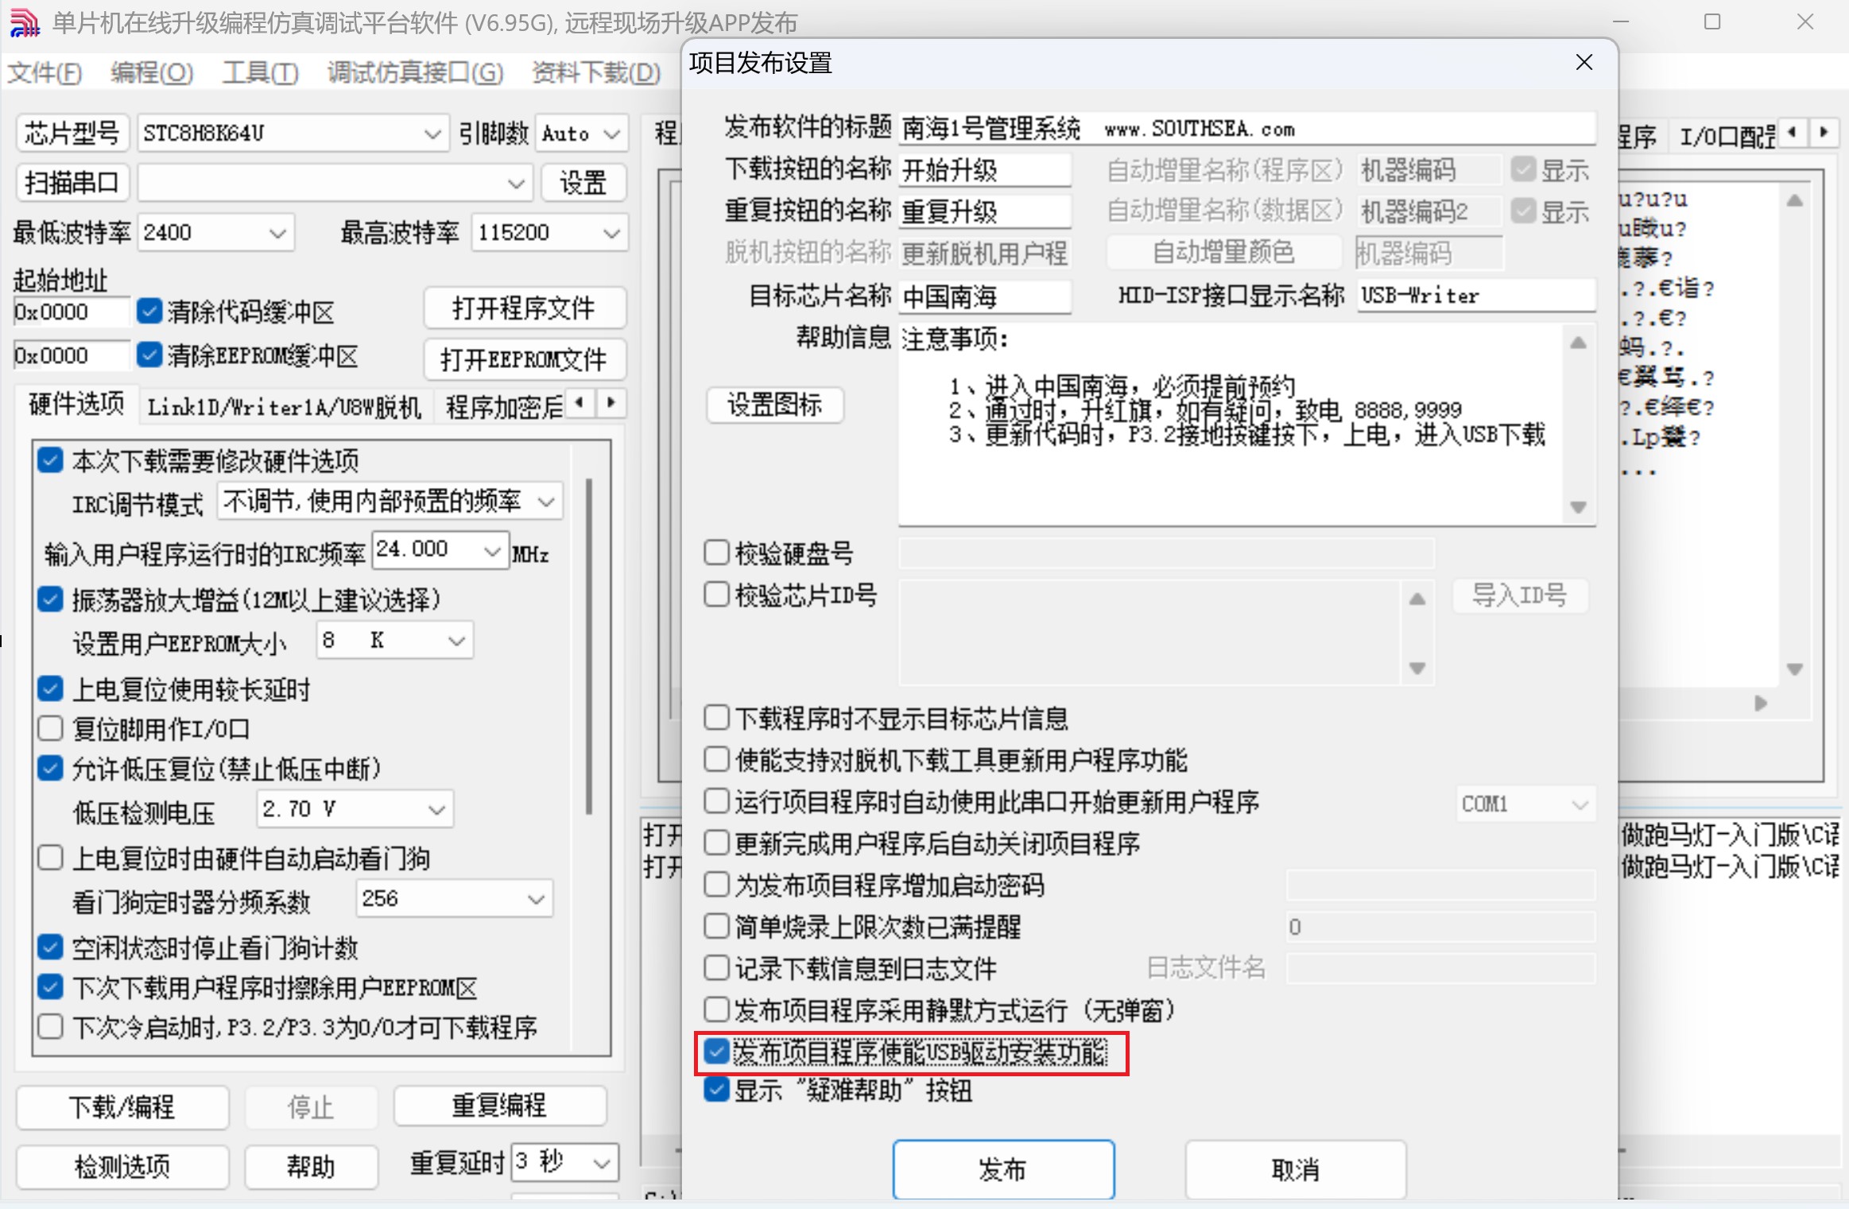
Task: Click the STC-ISP application logo icon
Action: [24, 22]
